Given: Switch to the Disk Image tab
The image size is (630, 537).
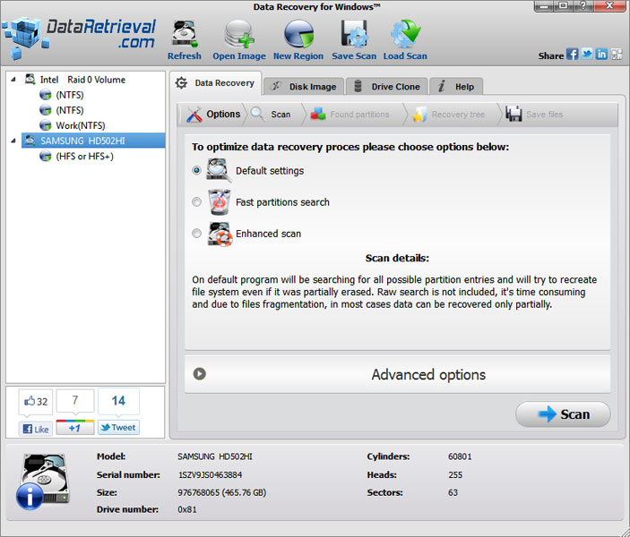Looking at the screenshot, I should tap(304, 86).
